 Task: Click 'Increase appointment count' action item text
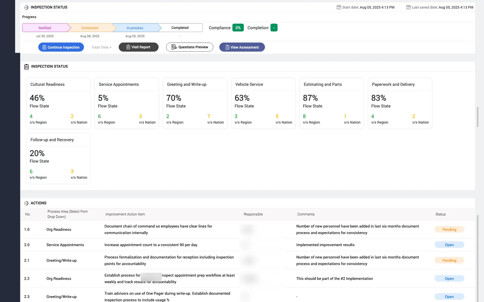point(151,245)
